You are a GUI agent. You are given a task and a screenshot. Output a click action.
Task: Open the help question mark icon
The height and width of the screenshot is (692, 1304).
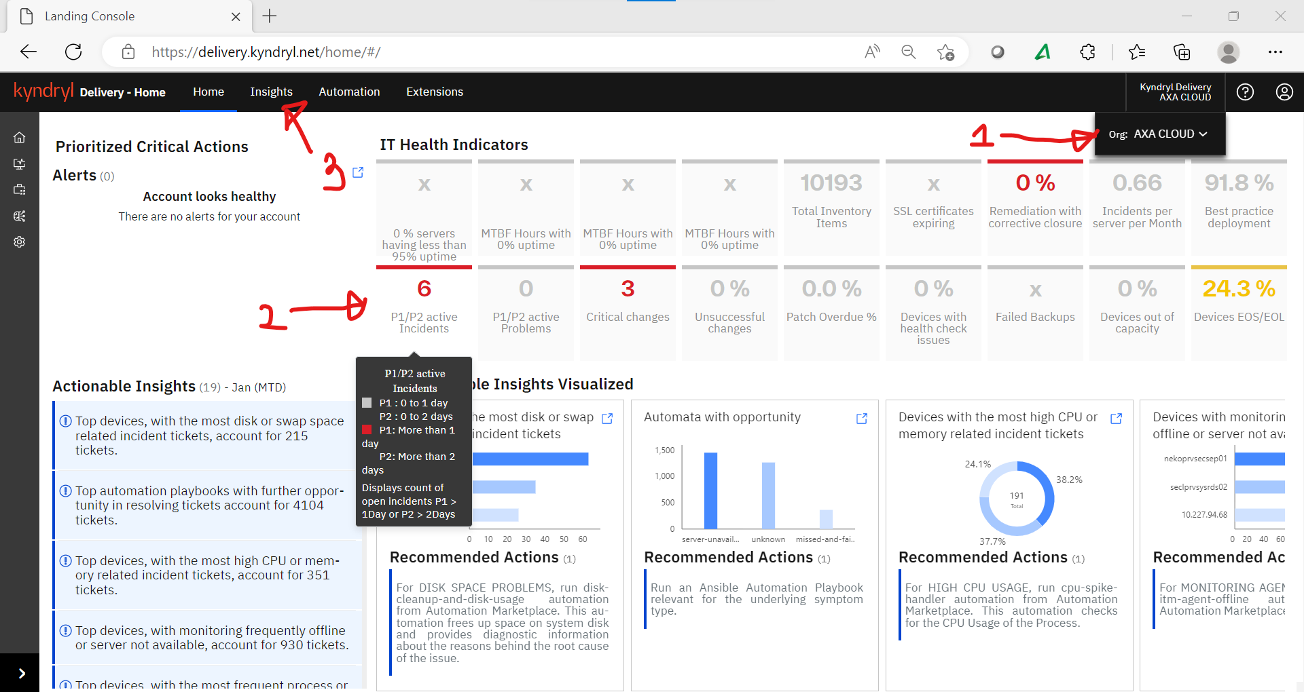coord(1245,92)
